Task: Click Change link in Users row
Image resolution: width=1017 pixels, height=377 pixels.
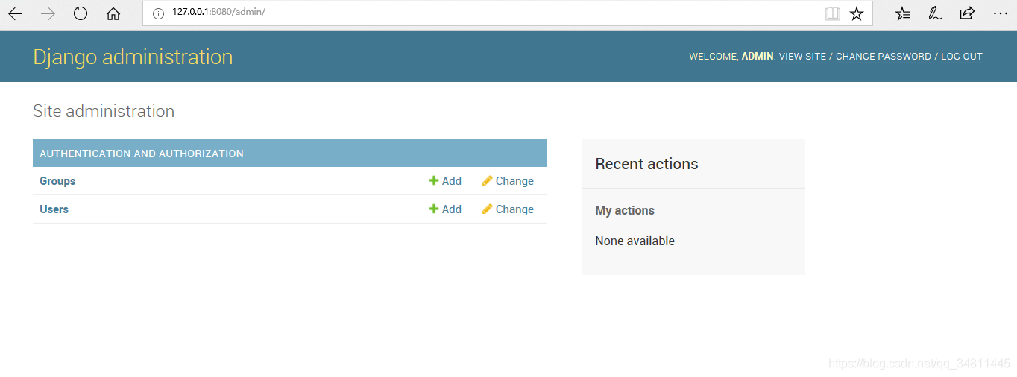Action: click(514, 209)
